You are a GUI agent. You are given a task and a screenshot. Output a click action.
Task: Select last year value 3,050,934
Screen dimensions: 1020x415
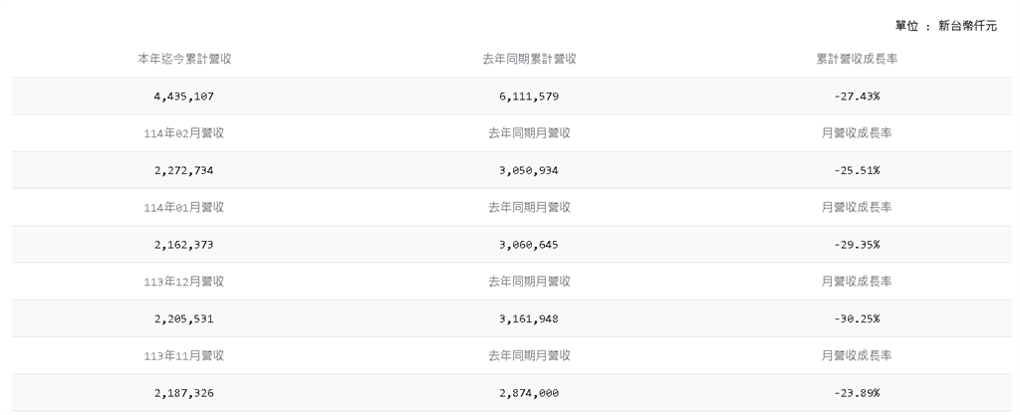[529, 170]
